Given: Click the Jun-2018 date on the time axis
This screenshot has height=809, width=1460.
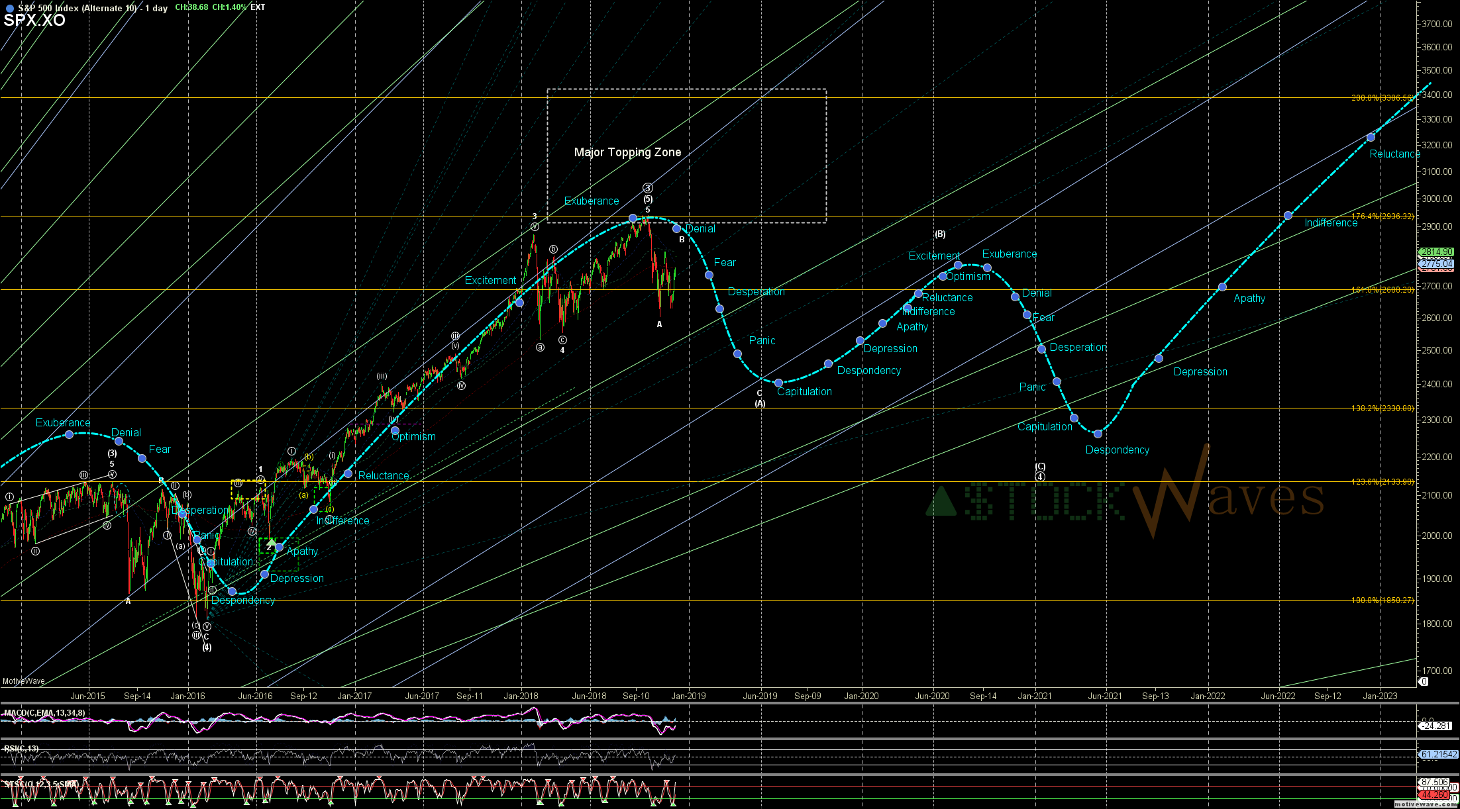Looking at the screenshot, I should coord(589,696).
